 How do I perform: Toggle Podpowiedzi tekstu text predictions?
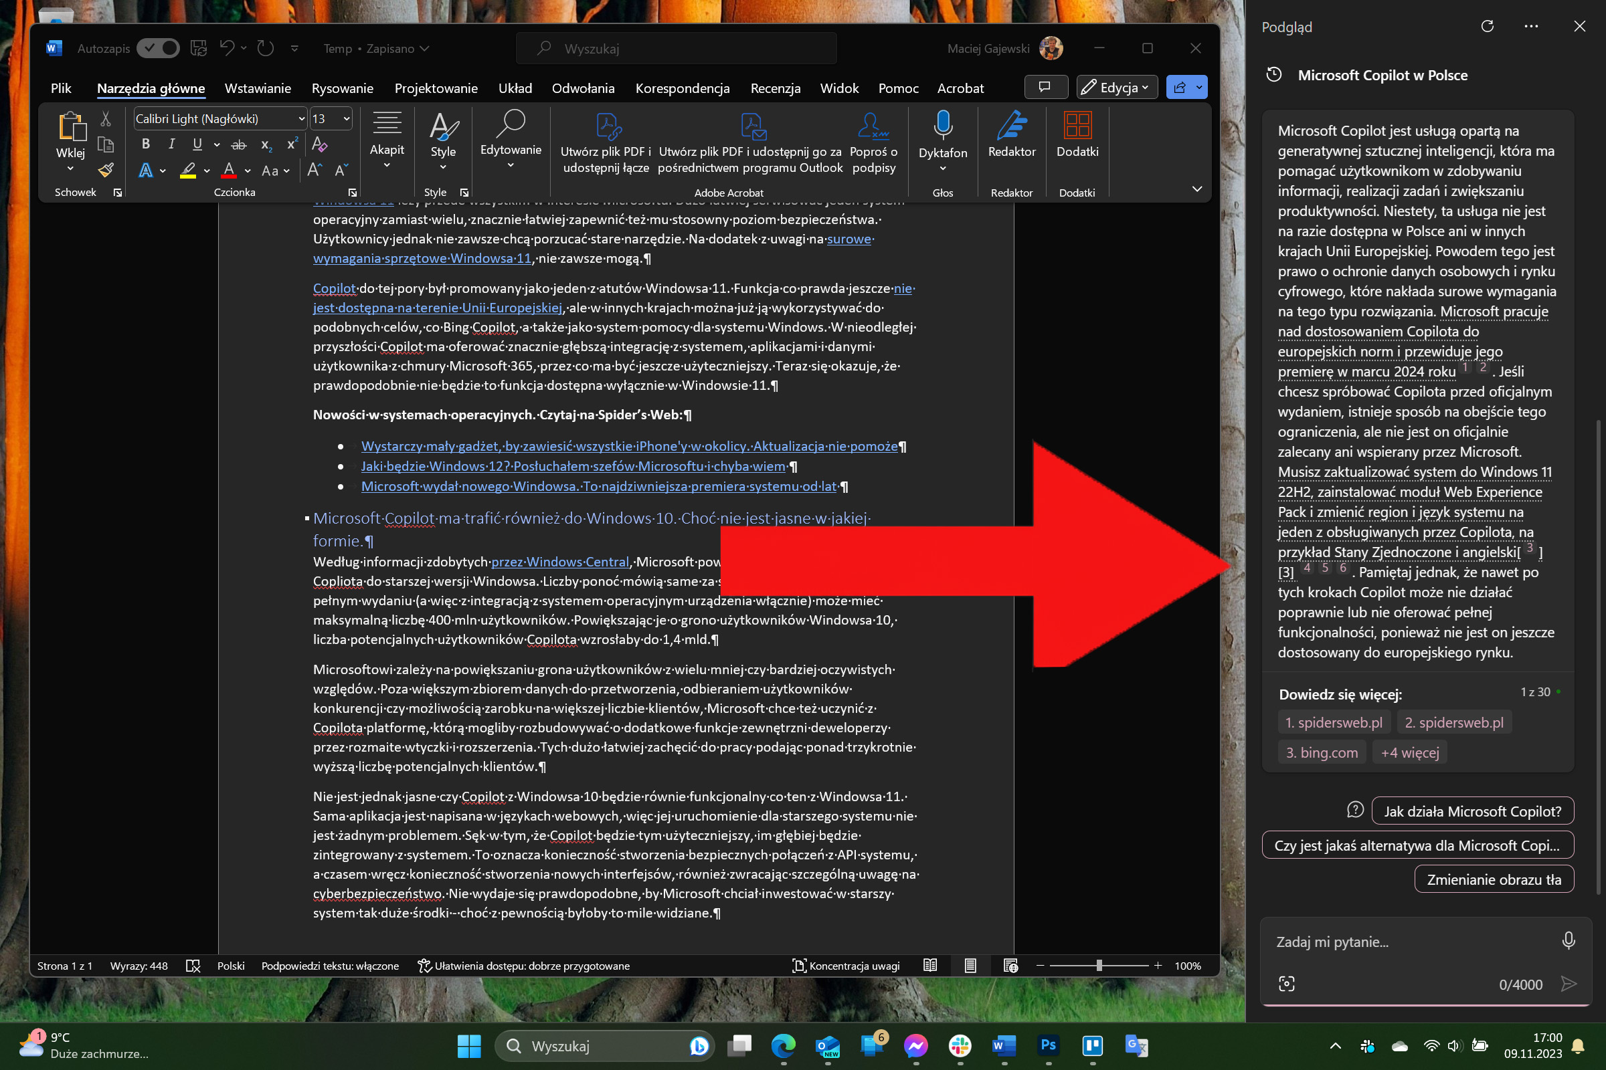pos(330,966)
